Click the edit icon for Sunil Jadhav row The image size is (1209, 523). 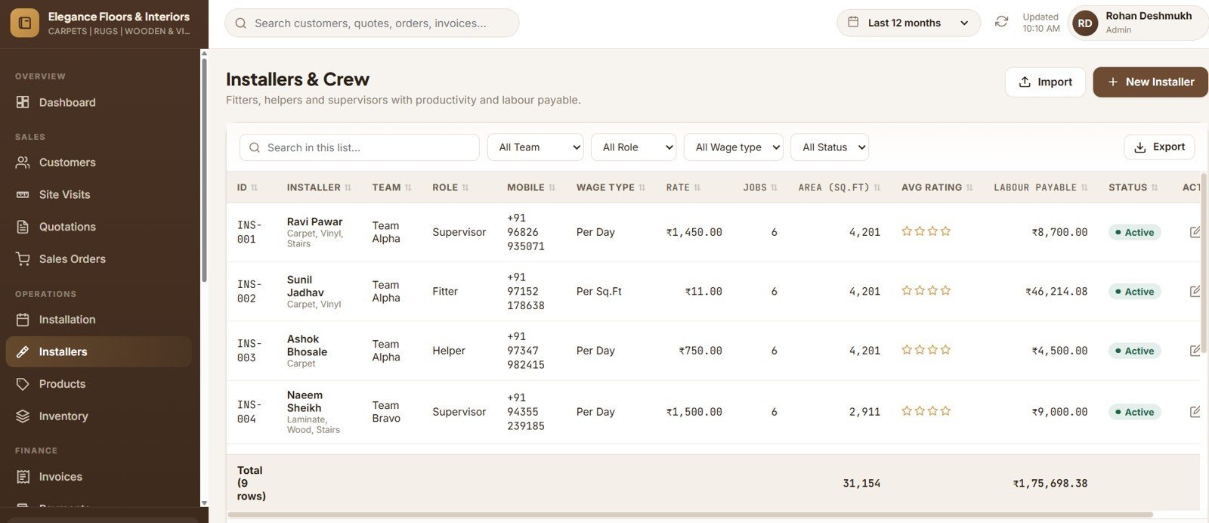[x=1195, y=291]
